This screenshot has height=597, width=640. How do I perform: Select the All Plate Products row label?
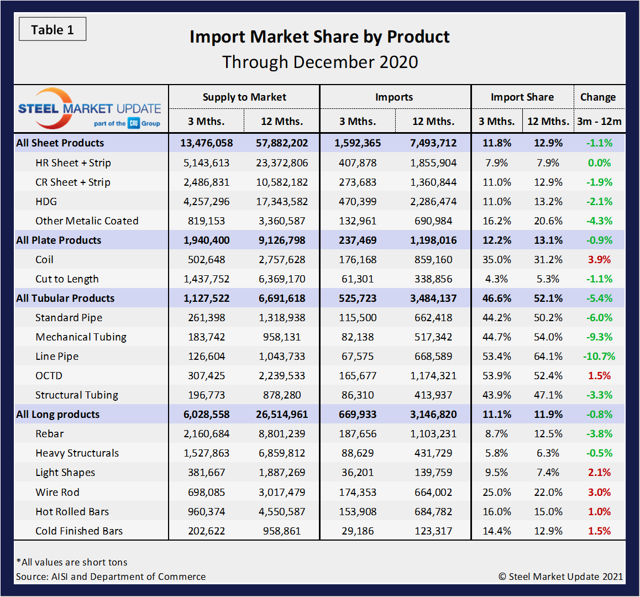[59, 240]
